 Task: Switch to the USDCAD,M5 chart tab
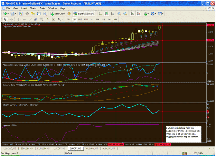pyautogui.click(x=10, y=148)
